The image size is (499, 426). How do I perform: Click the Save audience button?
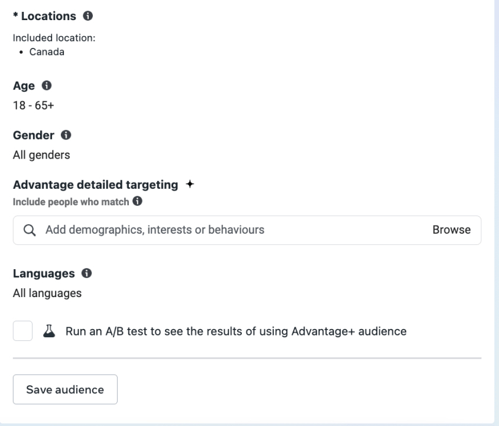click(x=64, y=389)
